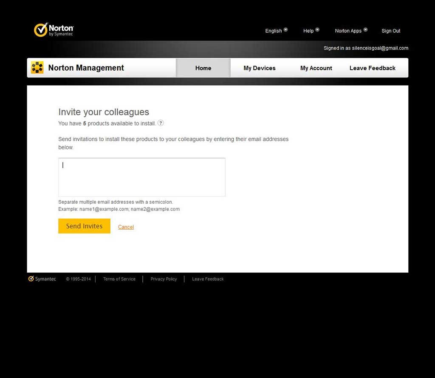Switch to the My Account tab
Image resolution: width=435 pixels, height=378 pixels.
coord(316,68)
